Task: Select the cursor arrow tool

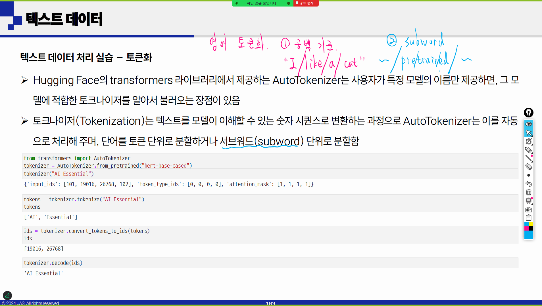Action: pyautogui.click(x=528, y=132)
